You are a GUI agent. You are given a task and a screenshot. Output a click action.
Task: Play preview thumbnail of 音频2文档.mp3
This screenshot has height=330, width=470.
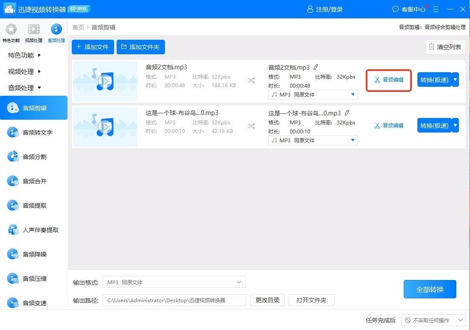point(105,80)
